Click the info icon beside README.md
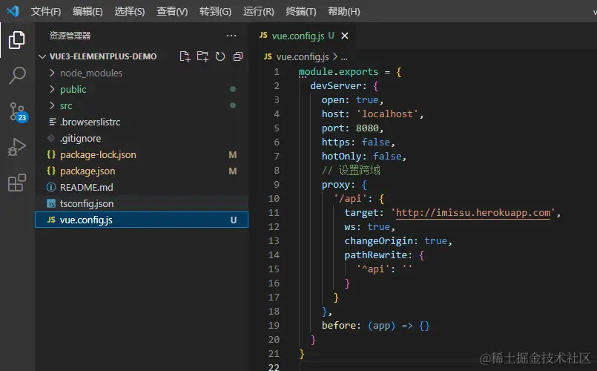This screenshot has width=597, height=371. tap(51, 187)
